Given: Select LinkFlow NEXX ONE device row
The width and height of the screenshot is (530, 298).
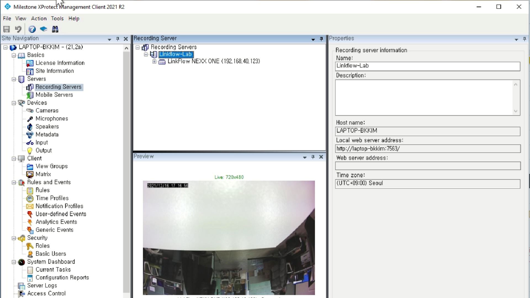Looking at the screenshot, I should click(214, 61).
